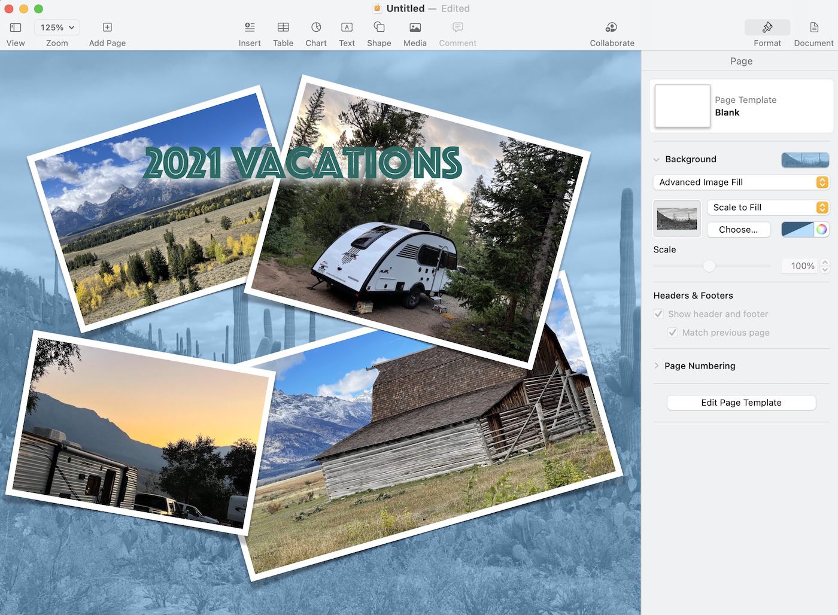Click the Collaborate icon
The width and height of the screenshot is (838, 615).
coord(611,28)
